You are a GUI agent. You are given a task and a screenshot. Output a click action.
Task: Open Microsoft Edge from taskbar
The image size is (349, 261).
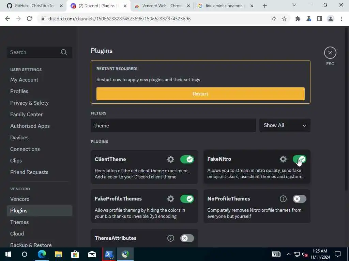coord(42,254)
